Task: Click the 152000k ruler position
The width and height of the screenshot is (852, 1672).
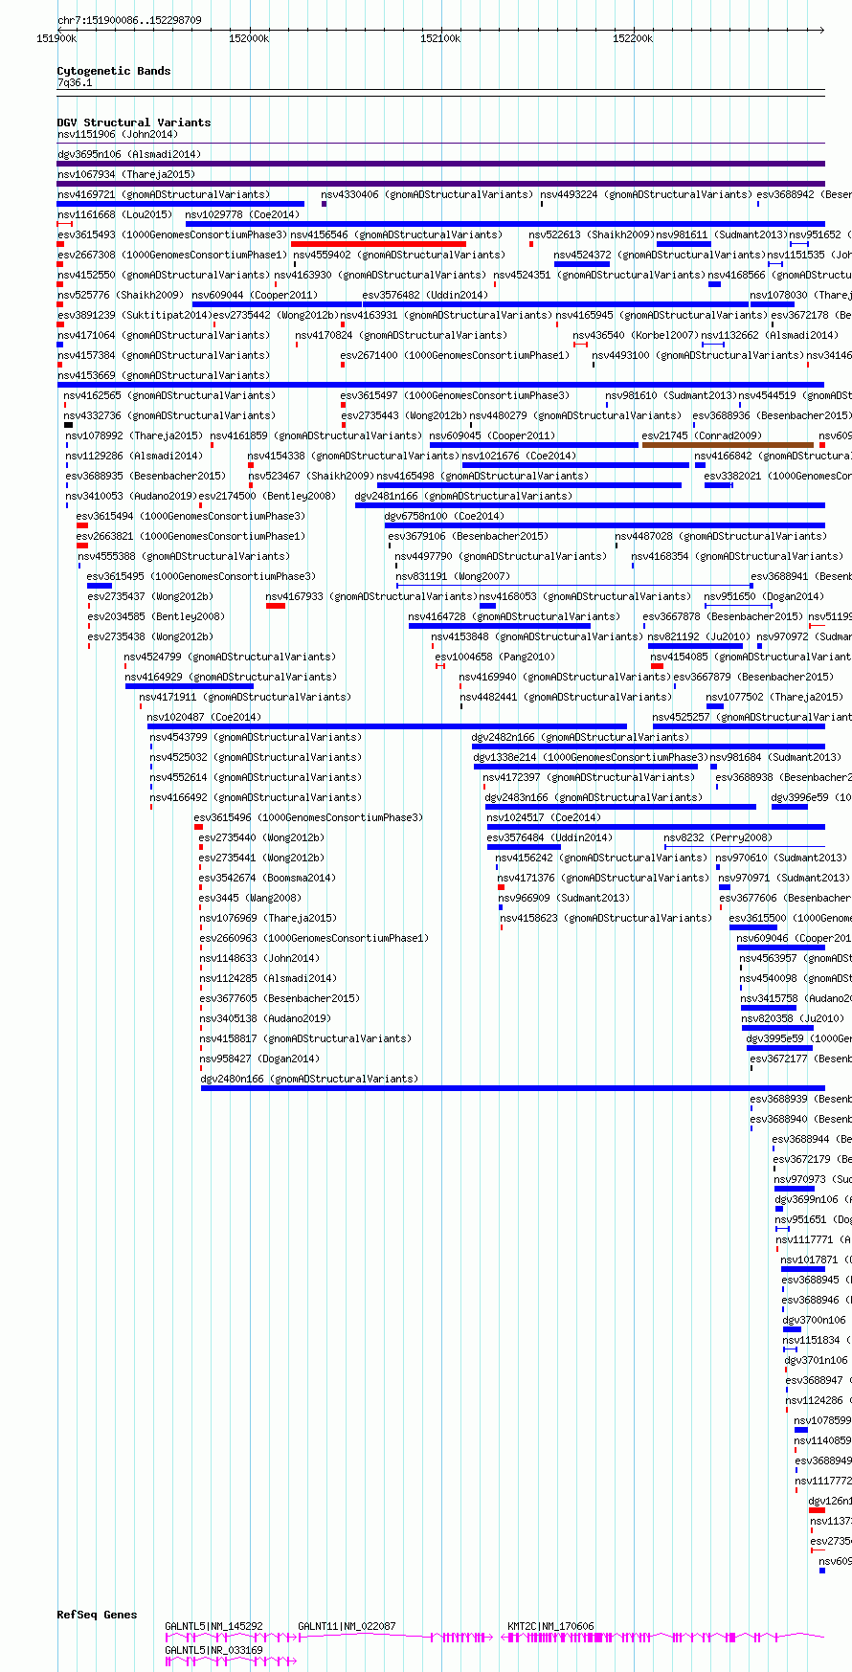Action: tap(249, 38)
